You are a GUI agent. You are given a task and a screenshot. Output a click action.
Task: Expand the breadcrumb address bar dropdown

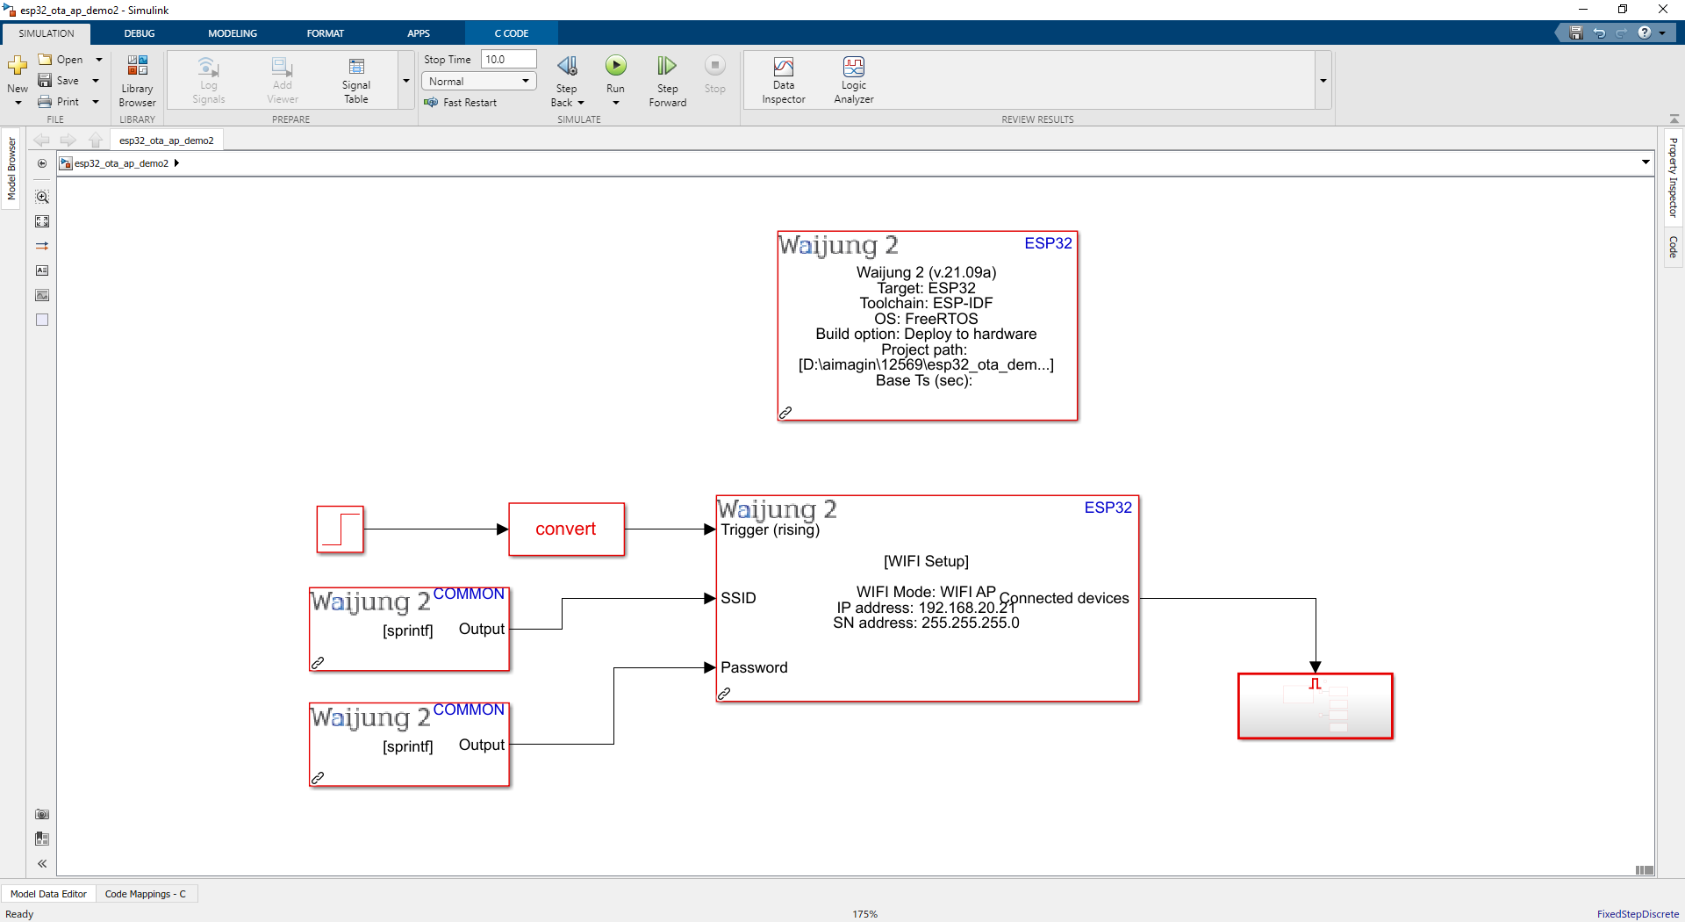pyautogui.click(x=1646, y=162)
